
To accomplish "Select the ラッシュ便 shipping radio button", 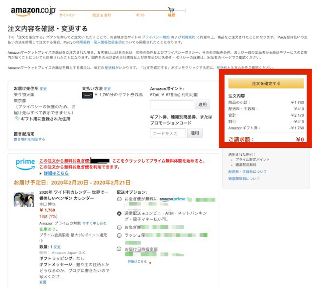I will [x=119, y=235].
